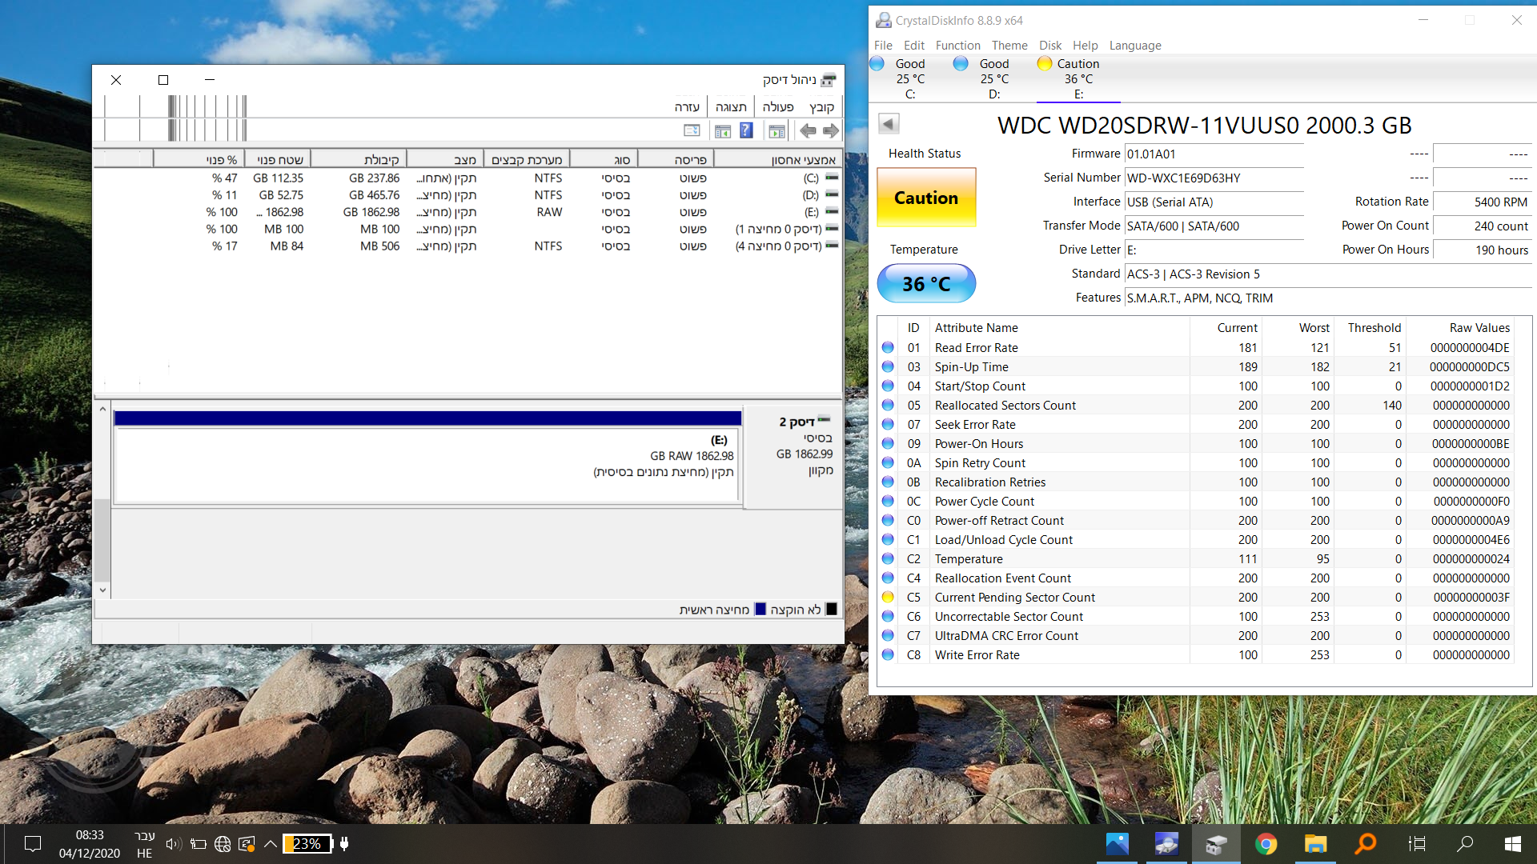The width and height of the screenshot is (1537, 864).
Task: Click the HE input language indicator
Action: tap(144, 854)
